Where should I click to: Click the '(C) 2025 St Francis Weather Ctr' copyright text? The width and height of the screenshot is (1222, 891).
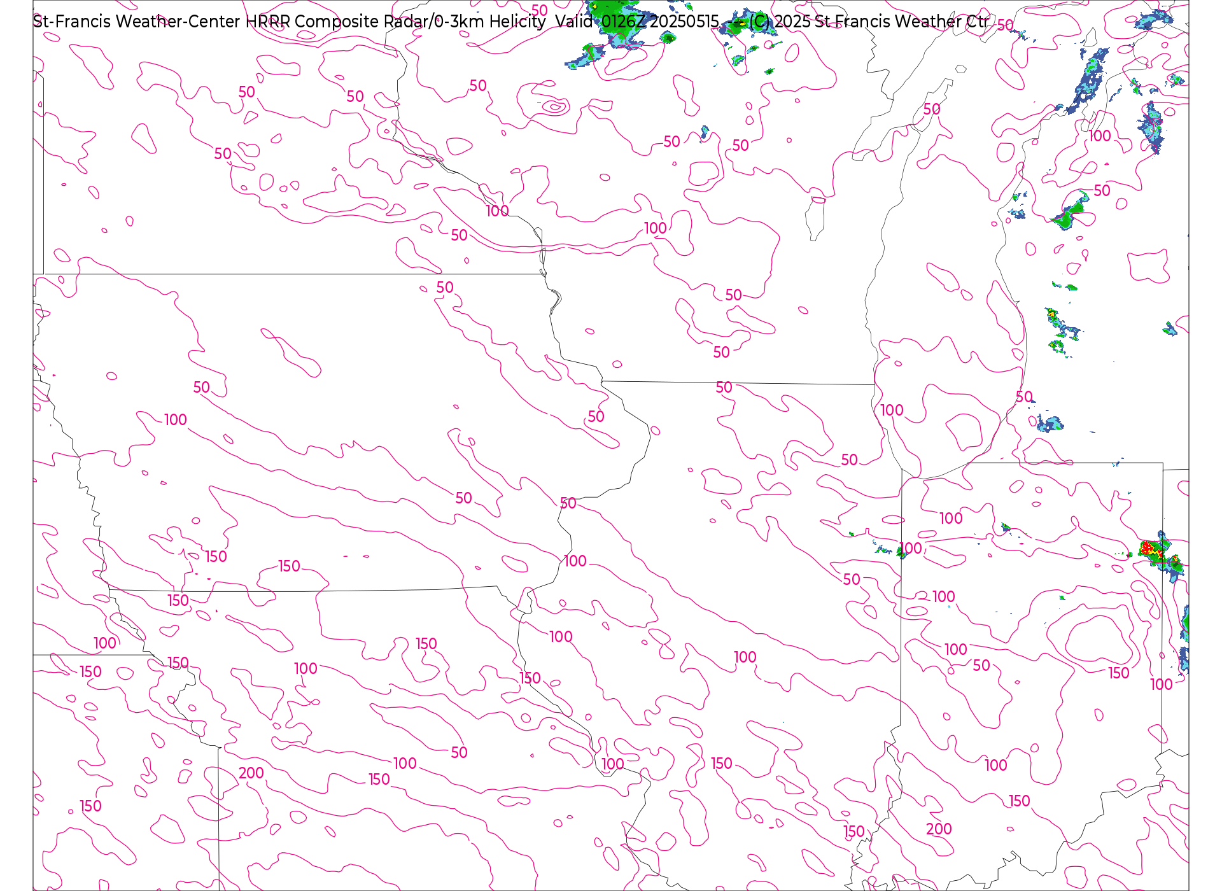[869, 22]
